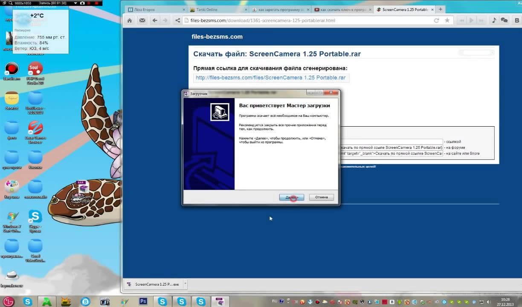This screenshot has height=307, width=522.
Task: Click the Далее button in the installer
Action: pos(292,197)
